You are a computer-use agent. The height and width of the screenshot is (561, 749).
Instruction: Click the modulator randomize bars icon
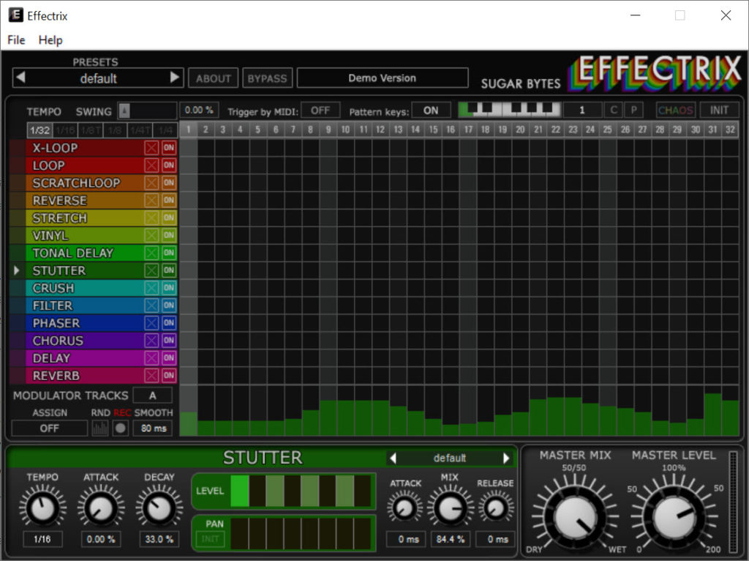click(99, 428)
